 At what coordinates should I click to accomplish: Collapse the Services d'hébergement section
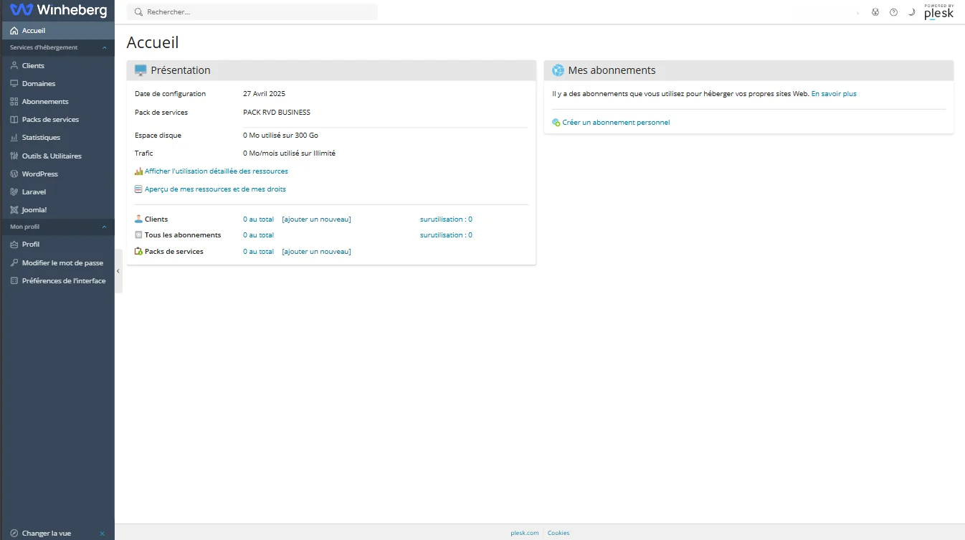pos(104,47)
